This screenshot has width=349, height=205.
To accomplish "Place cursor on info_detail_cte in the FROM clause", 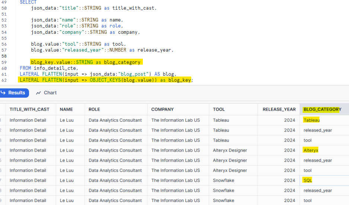I will pyautogui.click(x=56, y=68).
